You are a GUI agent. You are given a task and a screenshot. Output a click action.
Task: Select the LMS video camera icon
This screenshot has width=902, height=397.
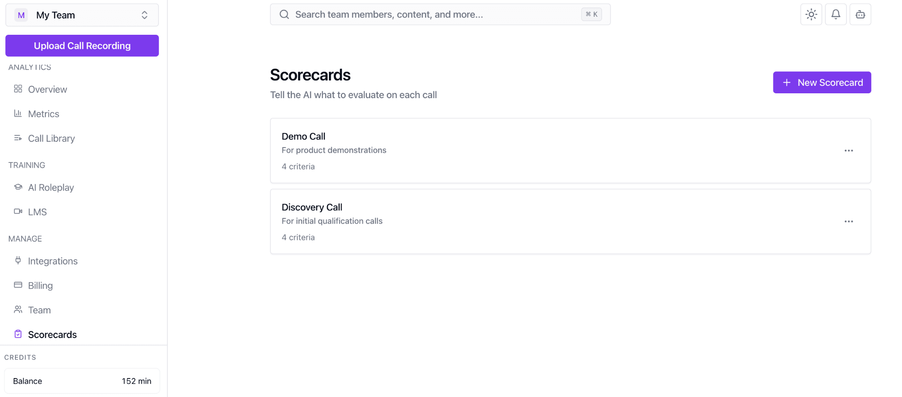[x=18, y=211]
